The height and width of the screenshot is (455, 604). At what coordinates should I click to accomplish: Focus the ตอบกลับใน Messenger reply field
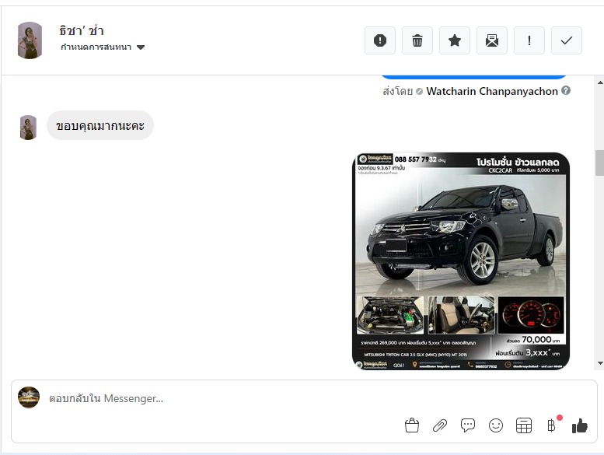pos(223,398)
